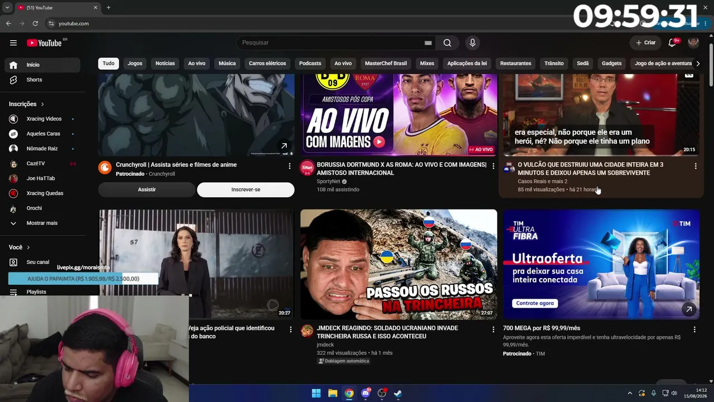Open Shorts from the sidebar
Screen dimensions: 714x402
coord(42,80)
